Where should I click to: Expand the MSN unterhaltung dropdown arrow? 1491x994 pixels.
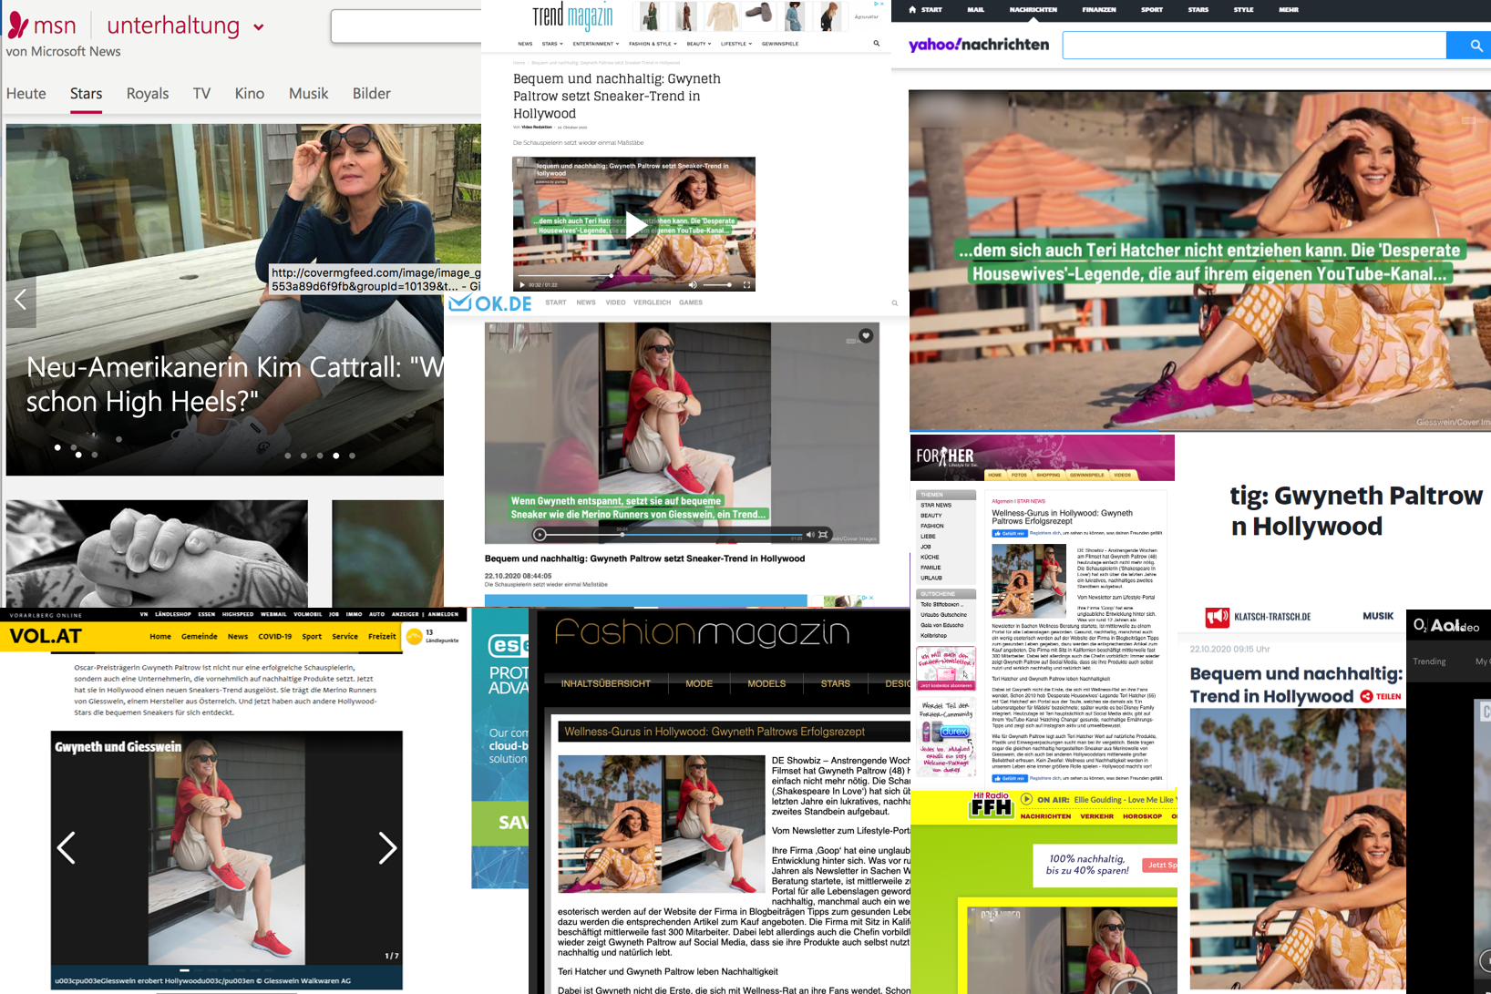point(259,27)
